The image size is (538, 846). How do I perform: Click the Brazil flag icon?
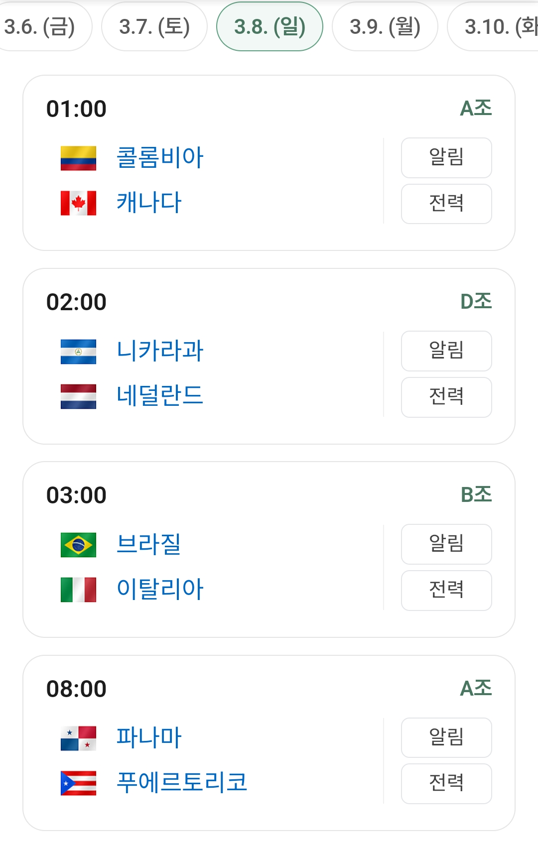(78, 544)
